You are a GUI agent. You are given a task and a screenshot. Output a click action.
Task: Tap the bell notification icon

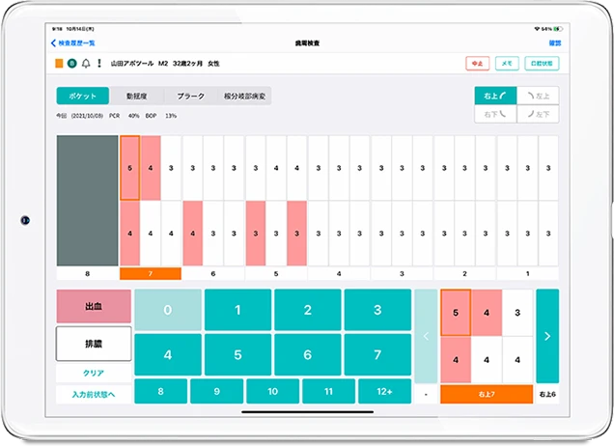85,64
